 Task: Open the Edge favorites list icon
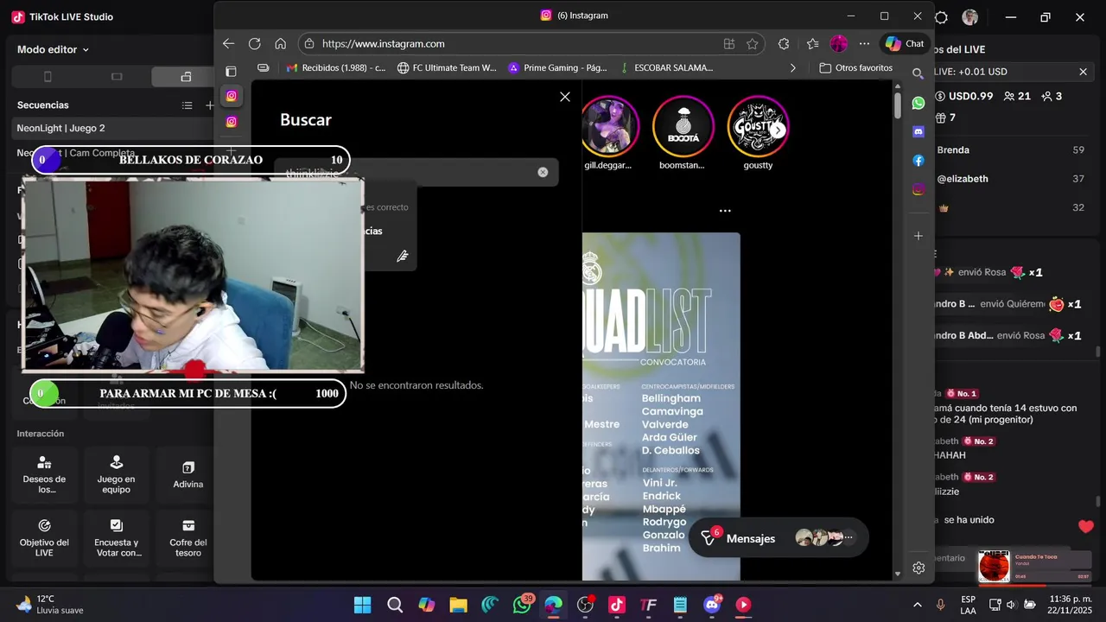[x=812, y=44]
